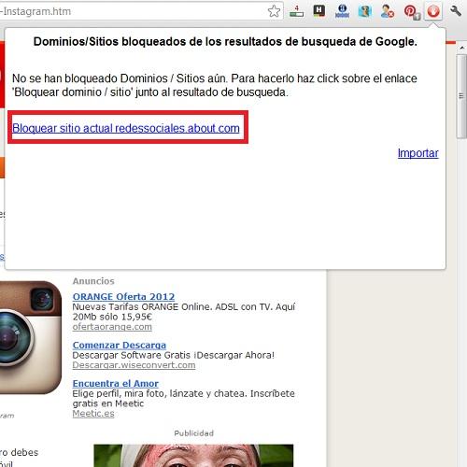The height and width of the screenshot is (467, 467).
Task: Click the 'Publicidad' caption text
Action: pos(193,433)
